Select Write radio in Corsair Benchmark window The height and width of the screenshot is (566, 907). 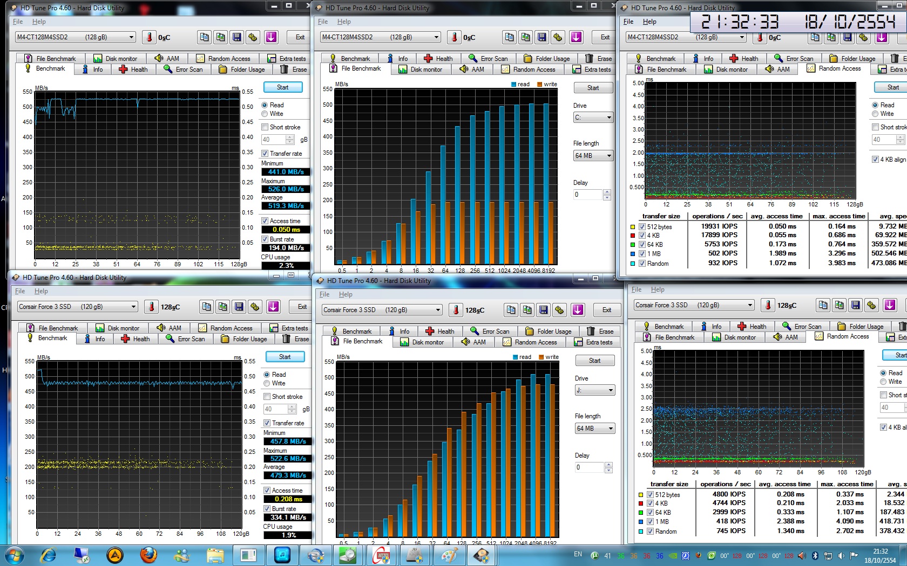pos(267,383)
